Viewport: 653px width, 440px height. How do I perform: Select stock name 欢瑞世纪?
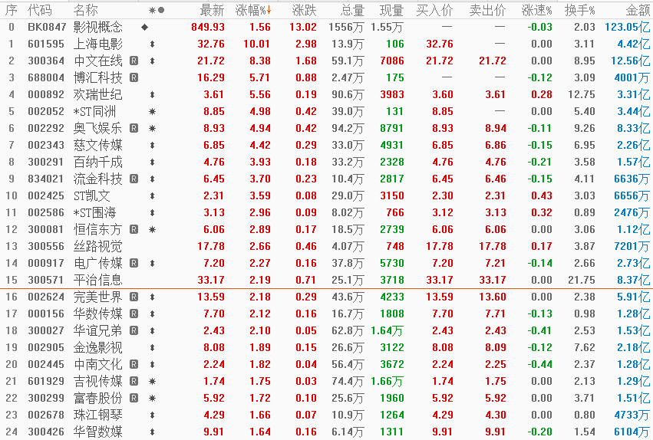pos(98,94)
